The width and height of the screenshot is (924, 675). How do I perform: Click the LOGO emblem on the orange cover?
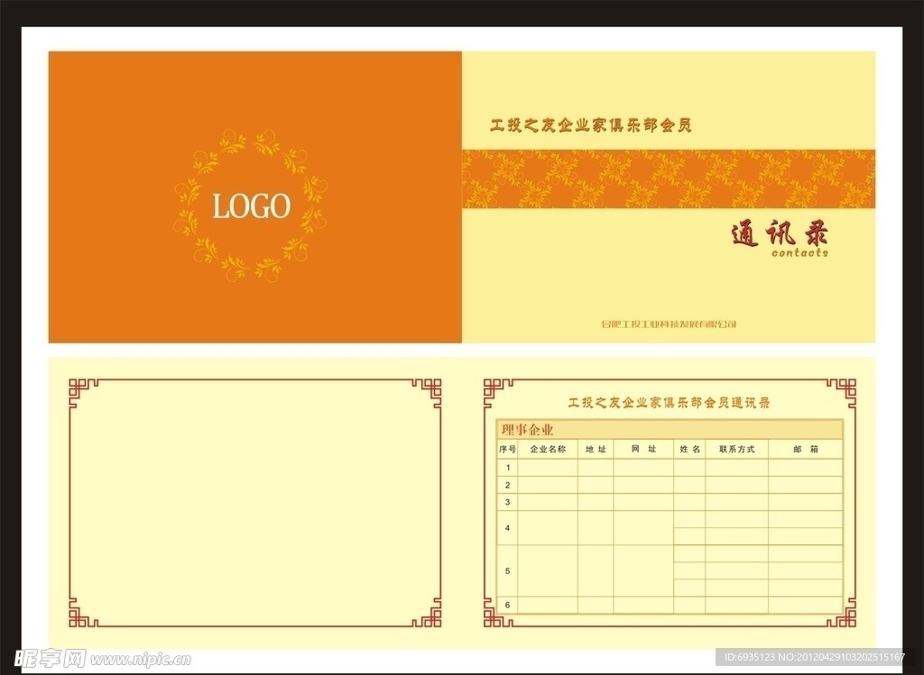coord(253,207)
